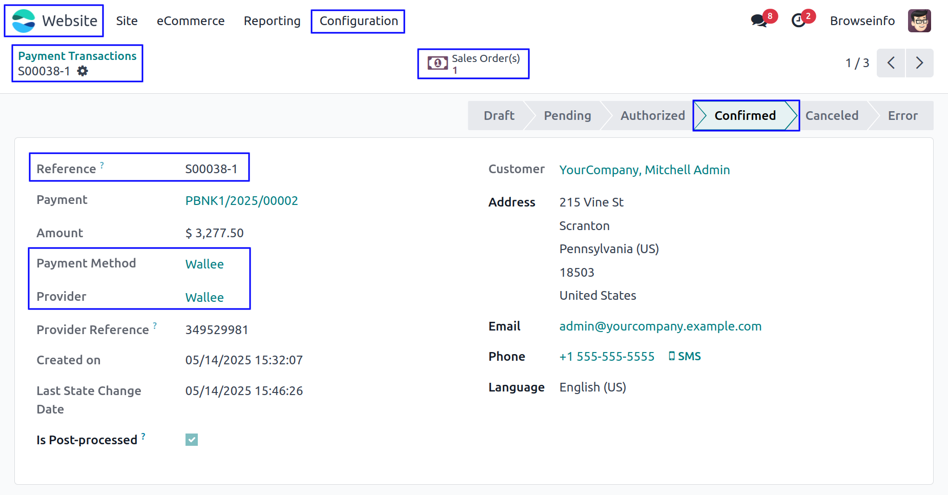The width and height of the screenshot is (948, 495).
Task: Click the country text United States
Action: tap(597, 296)
